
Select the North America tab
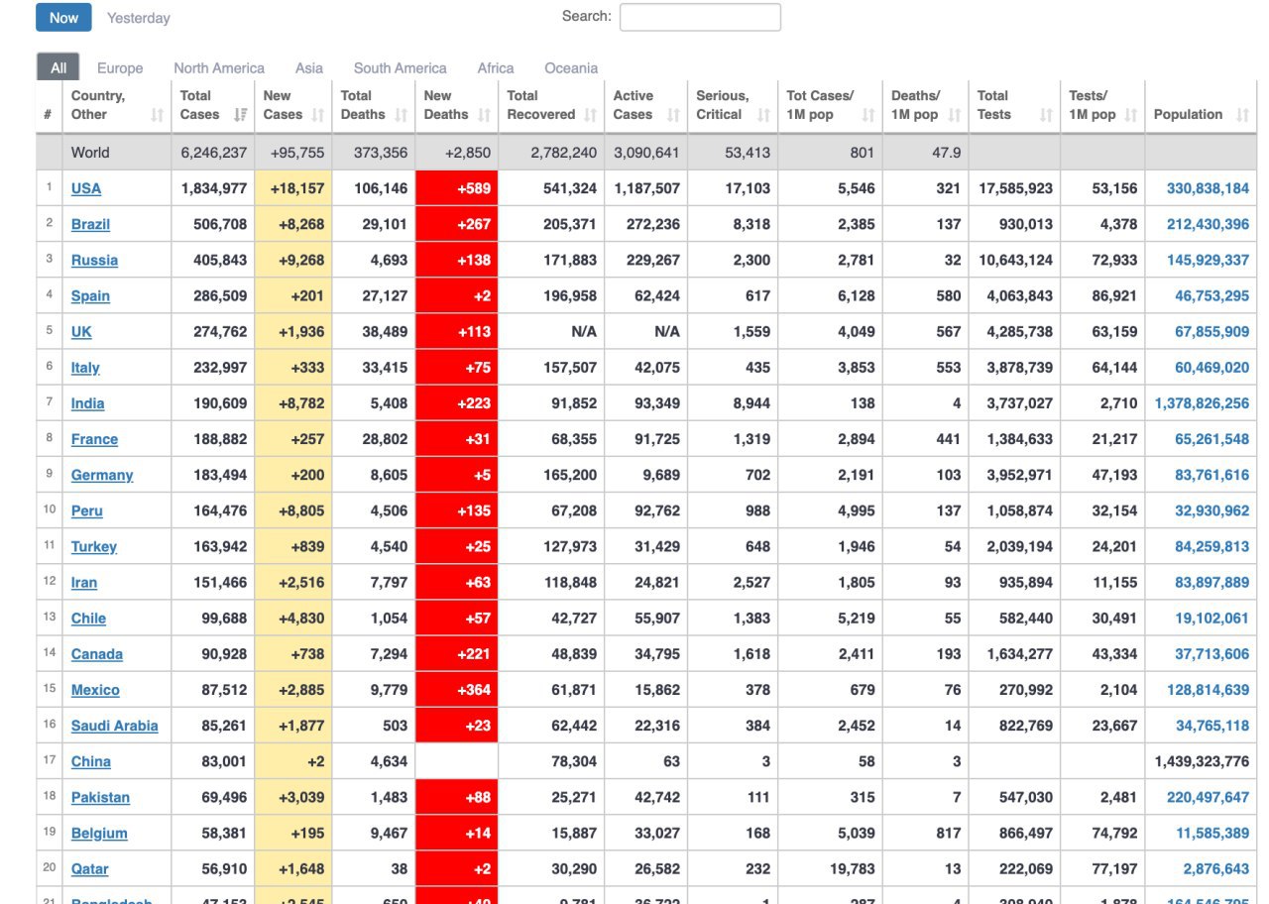click(219, 68)
